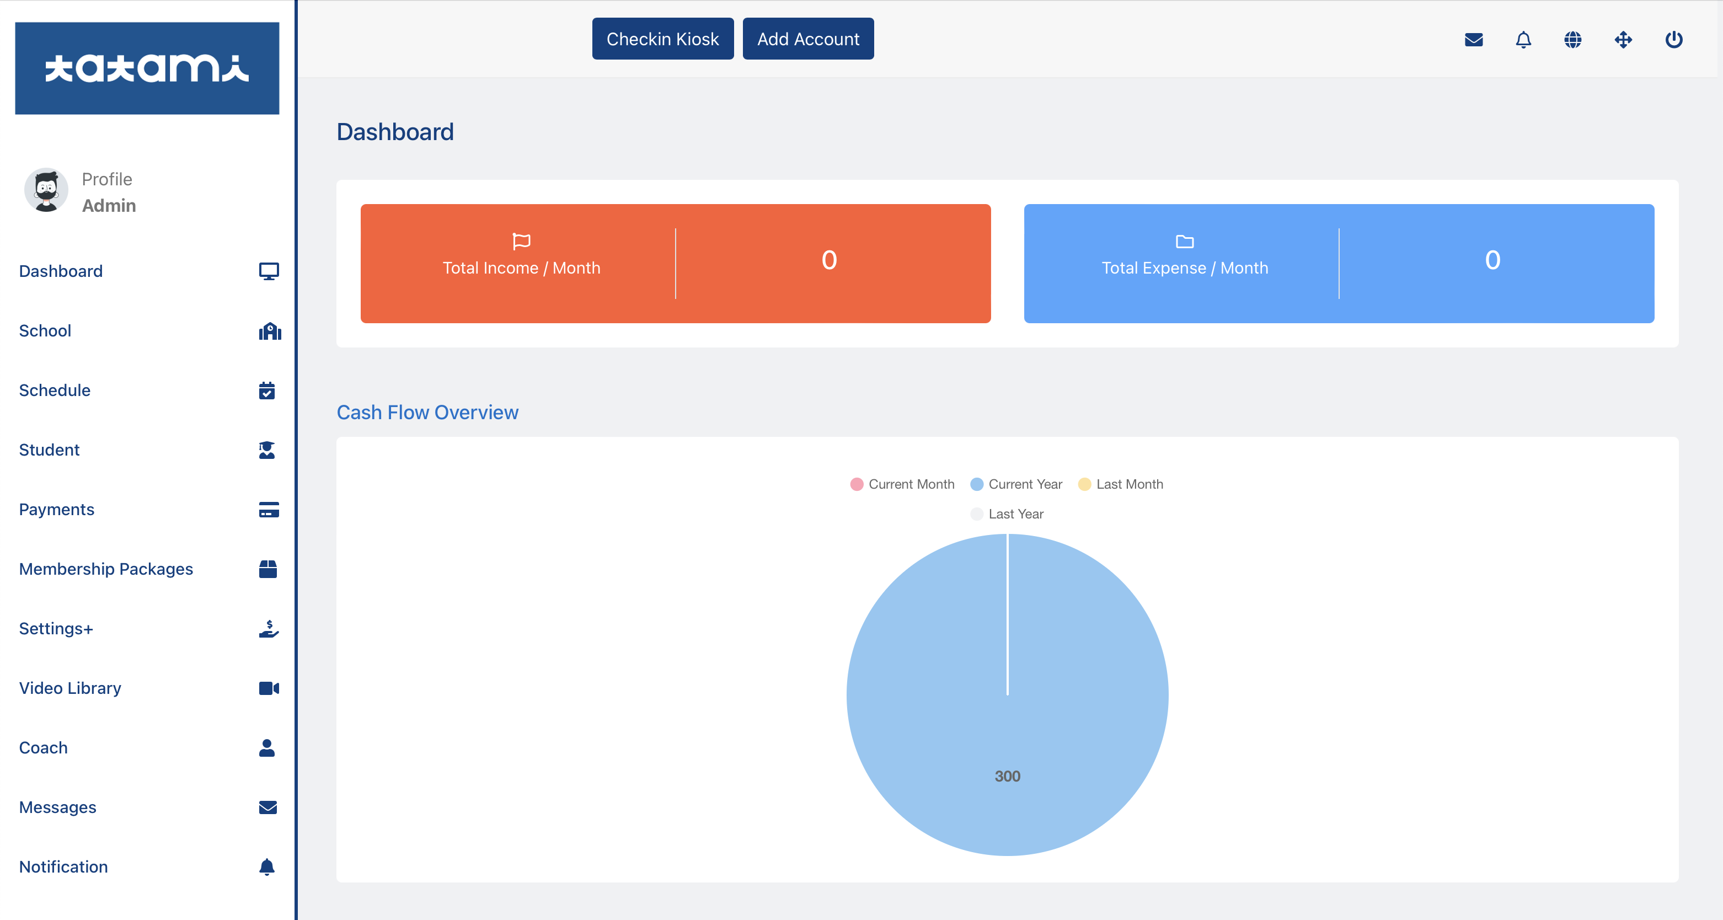Screen dimensions: 1723x920
Task: Click the Membership Packages box icon
Action: [267, 569]
